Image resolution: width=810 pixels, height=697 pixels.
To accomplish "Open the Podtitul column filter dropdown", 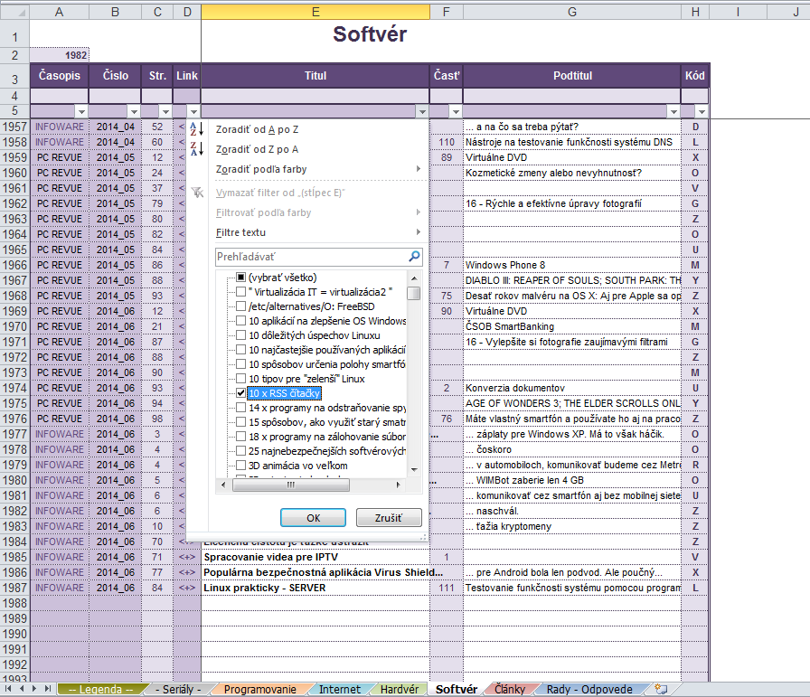I will tap(673, 111).
